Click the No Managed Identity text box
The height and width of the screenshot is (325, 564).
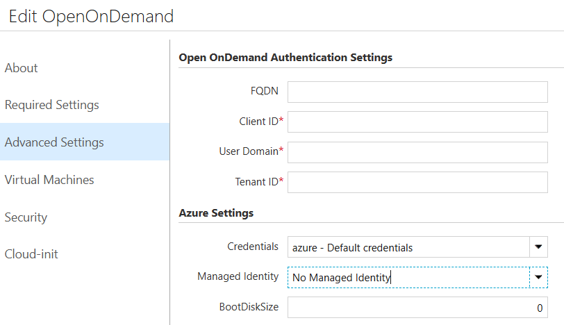pos(408,277)
